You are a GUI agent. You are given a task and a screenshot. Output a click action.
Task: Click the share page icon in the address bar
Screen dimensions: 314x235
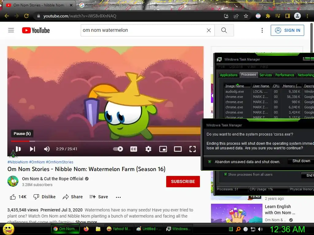point(236,16)
